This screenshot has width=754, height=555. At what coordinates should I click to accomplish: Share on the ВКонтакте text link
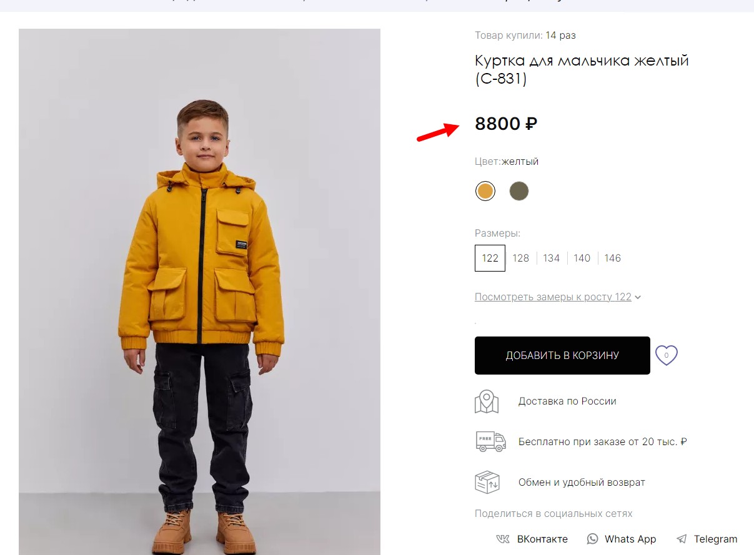542,539
